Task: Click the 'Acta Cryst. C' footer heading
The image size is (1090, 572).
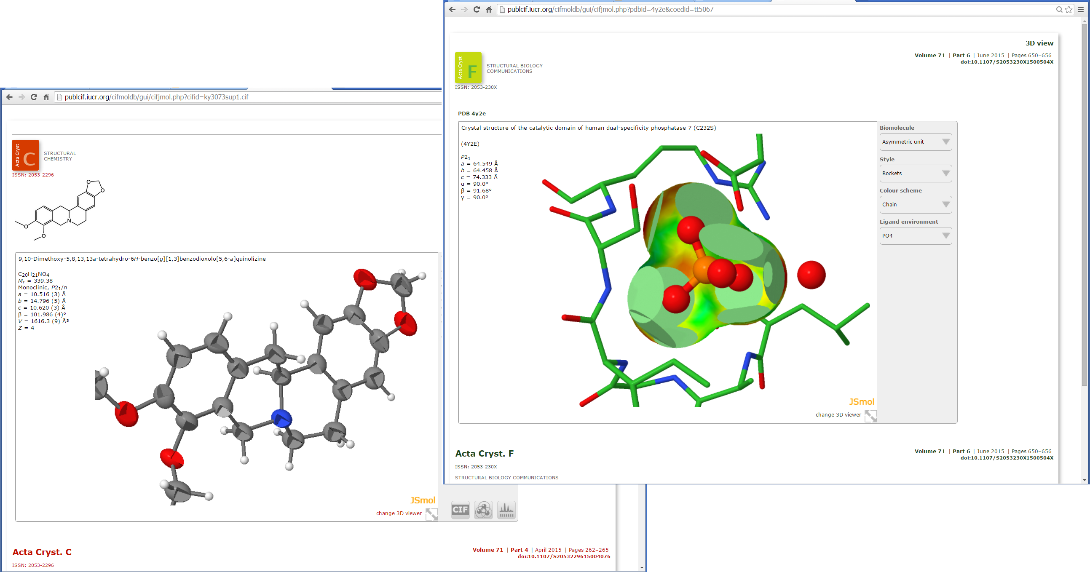Action: [x=42, y=552]
